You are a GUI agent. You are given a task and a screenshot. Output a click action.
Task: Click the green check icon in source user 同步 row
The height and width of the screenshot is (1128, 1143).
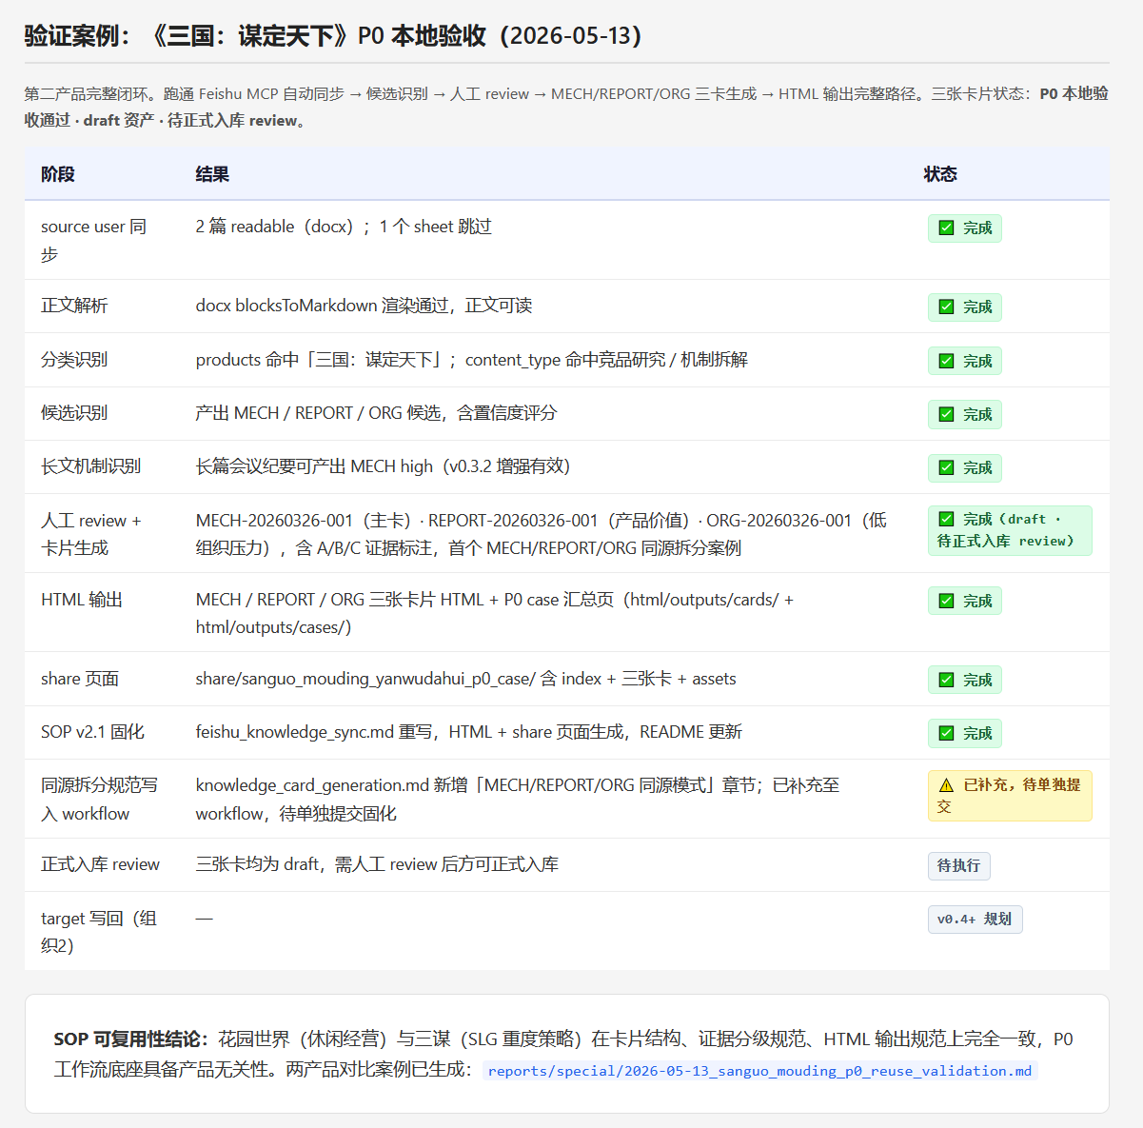pos(946,228)
